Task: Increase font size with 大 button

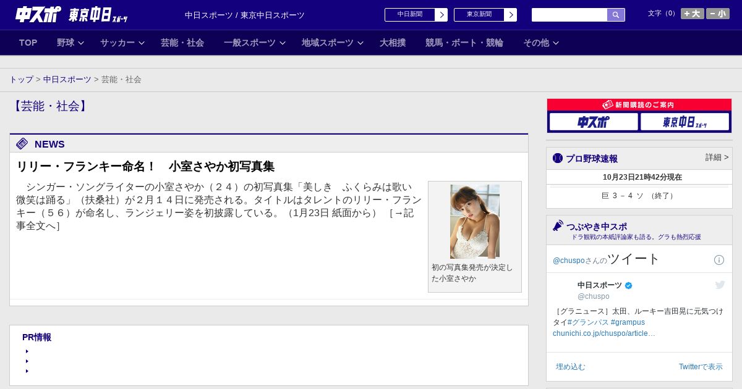Action: (692, 14)
